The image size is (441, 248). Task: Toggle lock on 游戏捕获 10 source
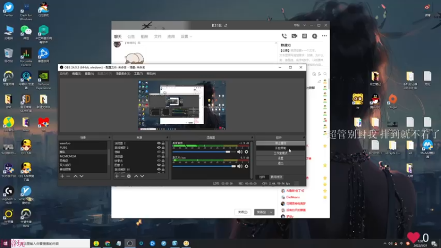163,170
